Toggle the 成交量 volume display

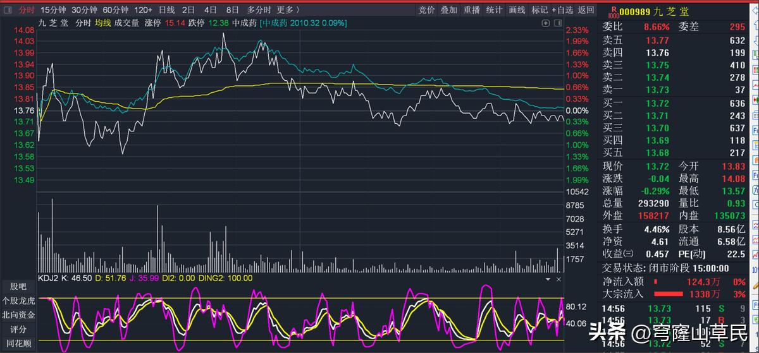click(x=126, y=23)
